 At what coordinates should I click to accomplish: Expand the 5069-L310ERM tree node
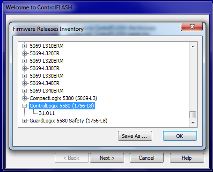(24, 46)
